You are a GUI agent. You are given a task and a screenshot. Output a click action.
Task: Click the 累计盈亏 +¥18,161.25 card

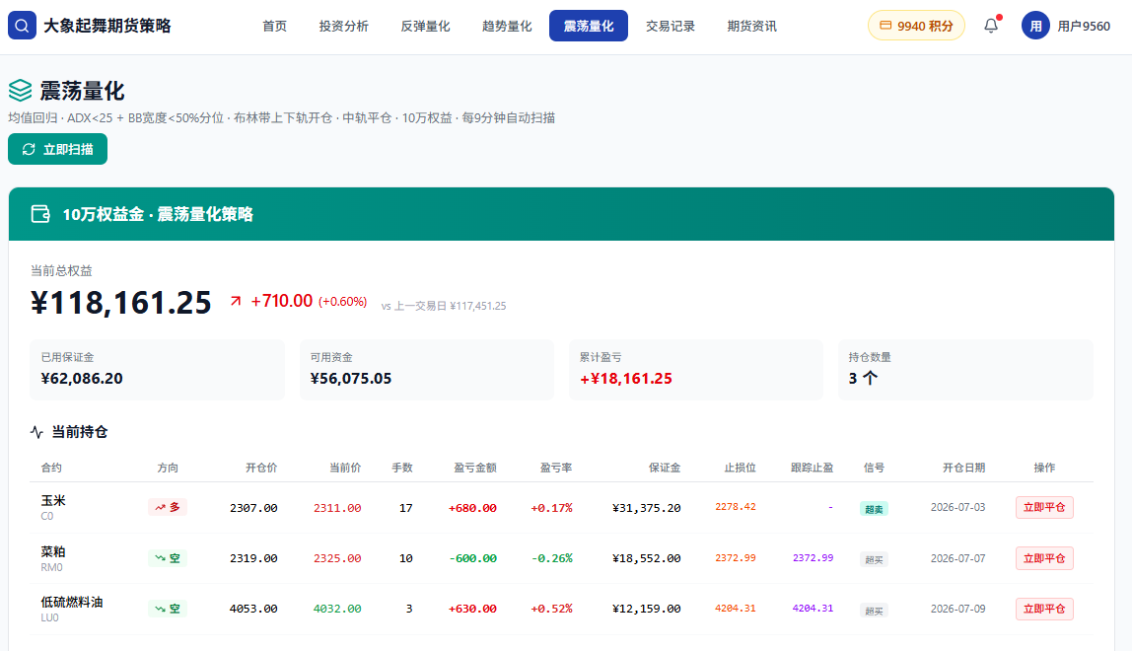[696, 369]
